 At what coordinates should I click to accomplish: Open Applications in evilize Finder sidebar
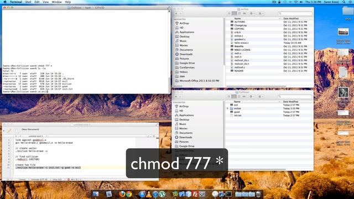pos(185,32)
